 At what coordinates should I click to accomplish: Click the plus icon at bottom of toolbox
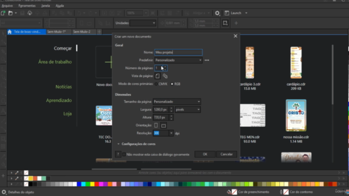pyautogui.click(x=3, y=176)
